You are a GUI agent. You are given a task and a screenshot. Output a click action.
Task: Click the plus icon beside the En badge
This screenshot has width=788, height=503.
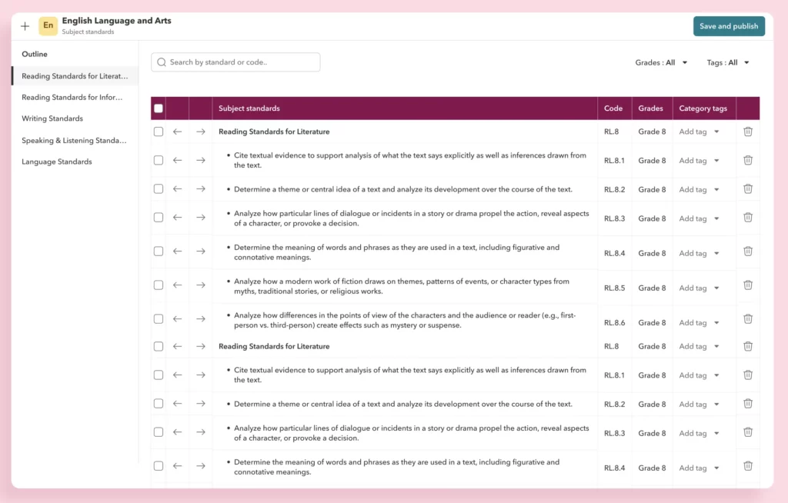point(25,26)
